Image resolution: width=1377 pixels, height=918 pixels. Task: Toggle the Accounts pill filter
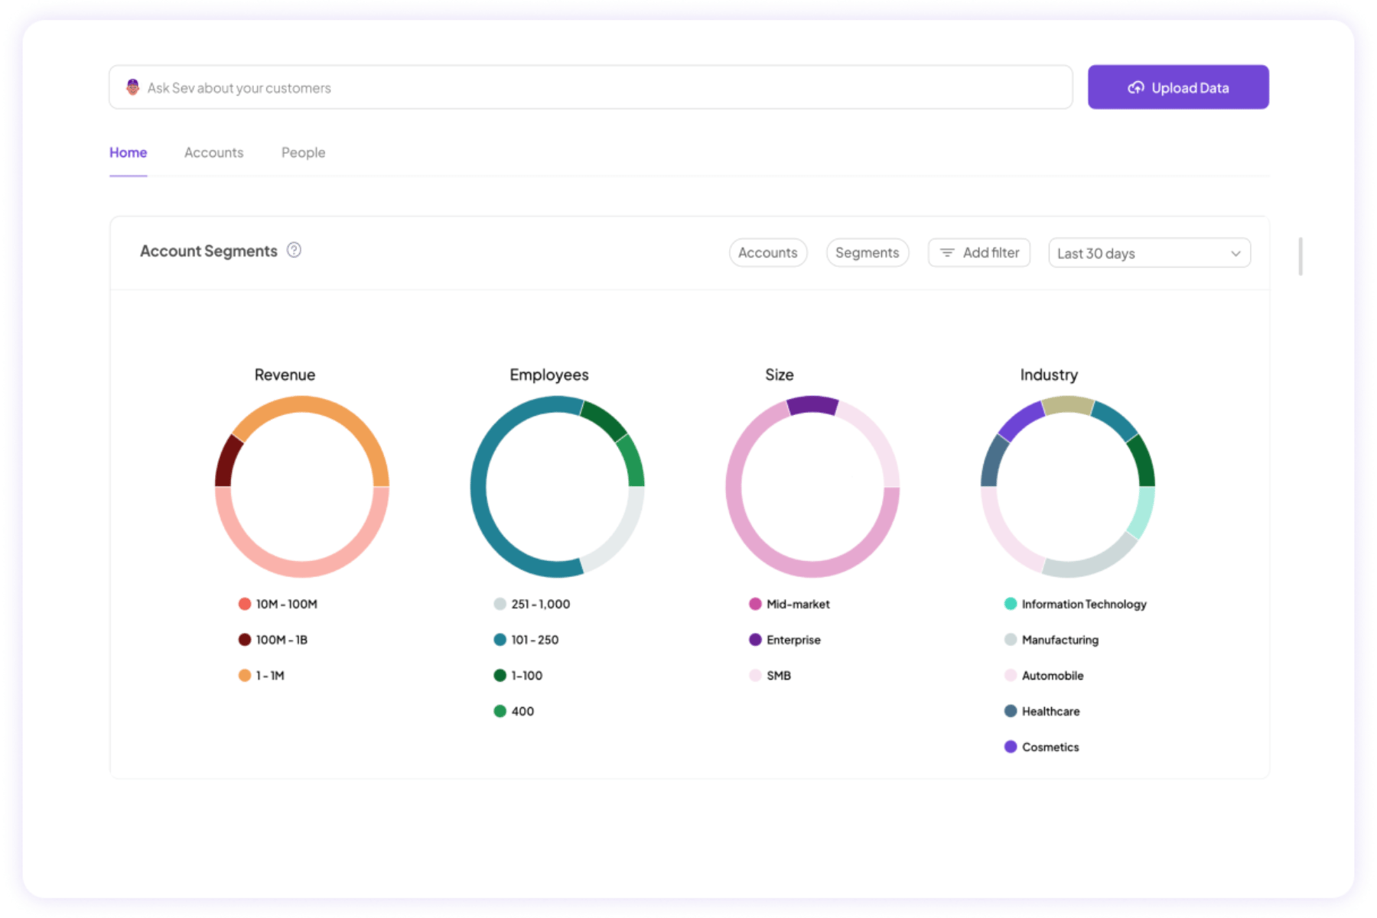point(767,253)
